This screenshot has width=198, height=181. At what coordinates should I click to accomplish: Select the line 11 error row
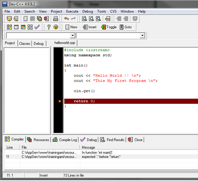[101, 157]
